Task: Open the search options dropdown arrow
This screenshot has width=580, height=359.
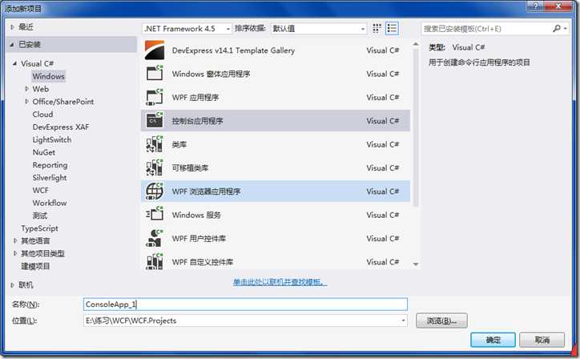Action: point(566,29)
